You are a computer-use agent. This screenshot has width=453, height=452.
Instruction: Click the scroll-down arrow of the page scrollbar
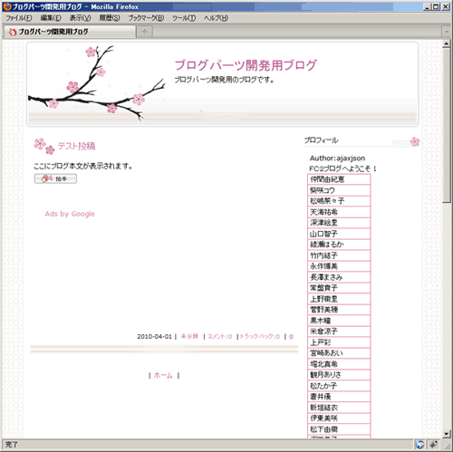click(447, 434)
